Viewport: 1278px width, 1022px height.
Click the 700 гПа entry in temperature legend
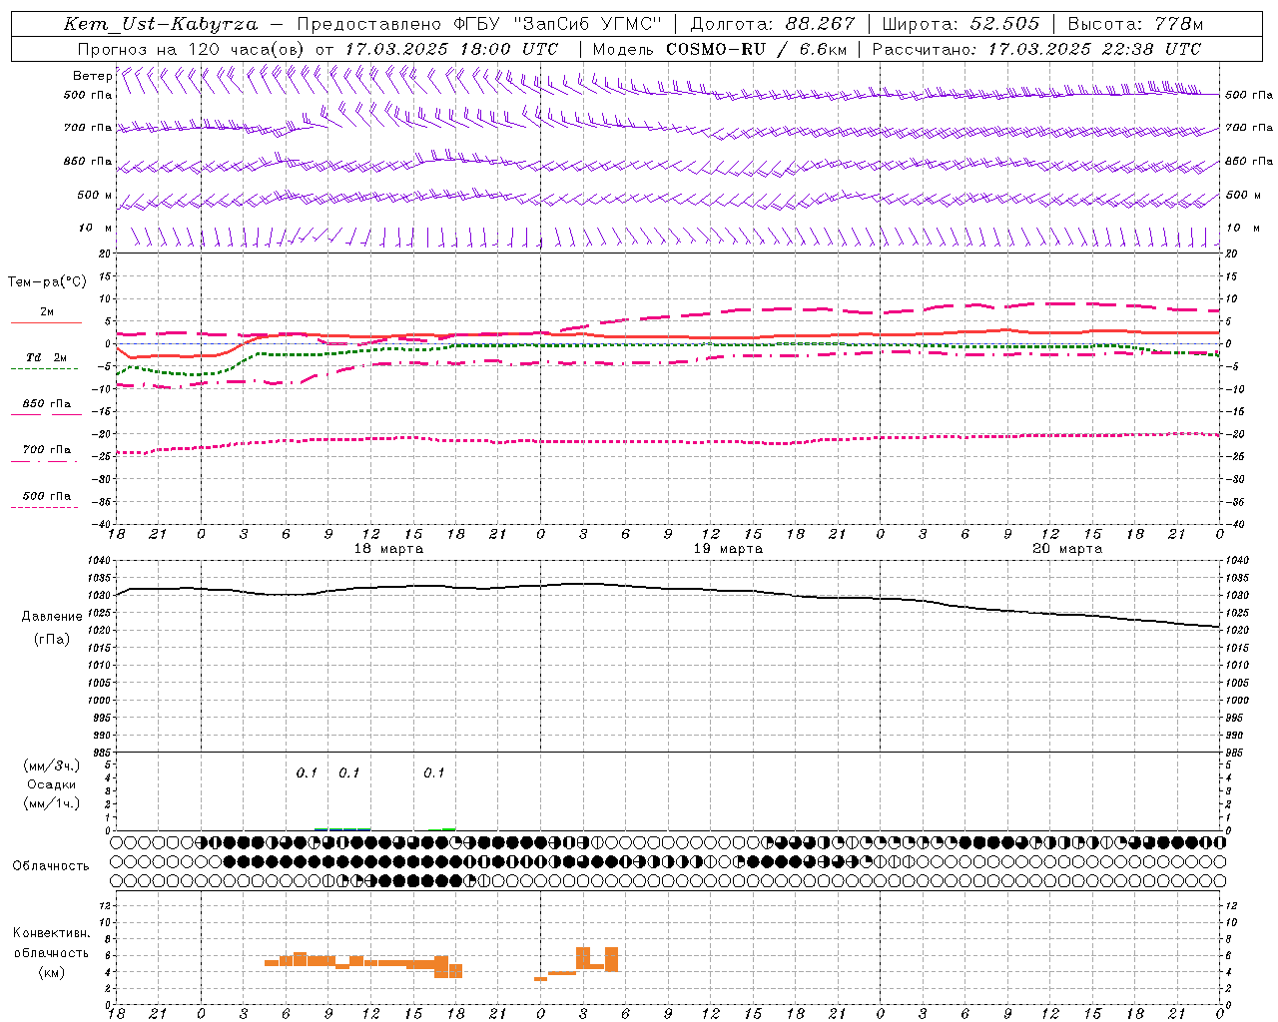pos(46,450)
